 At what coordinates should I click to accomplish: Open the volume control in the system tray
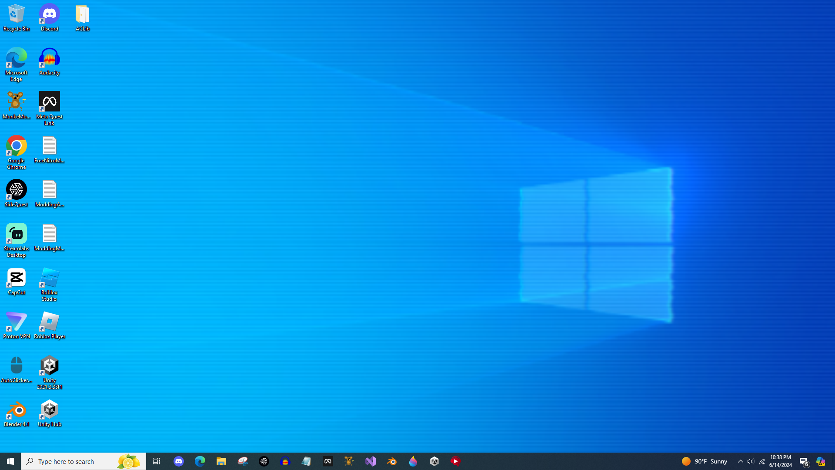(751, 461)
